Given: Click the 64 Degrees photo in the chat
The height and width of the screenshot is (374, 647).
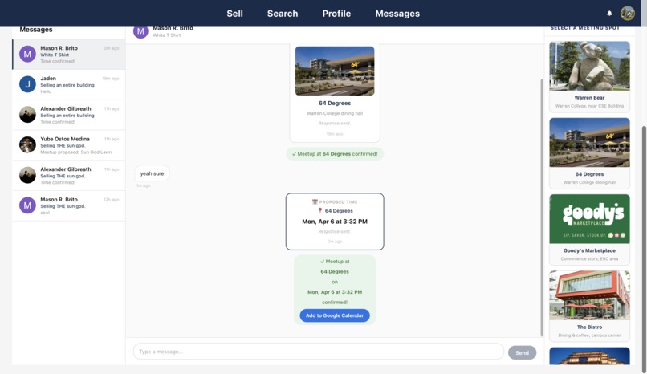Looking at the screenshot, I should pos(335,71).
